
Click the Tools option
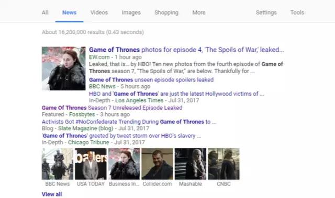coord(297,13)
